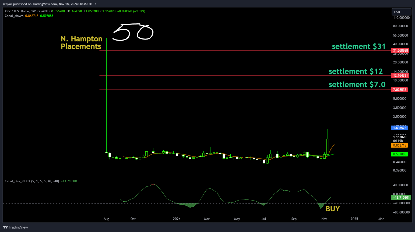Select the settlement $12 annotation
The image size is (415, 232).
click(356, 72)
